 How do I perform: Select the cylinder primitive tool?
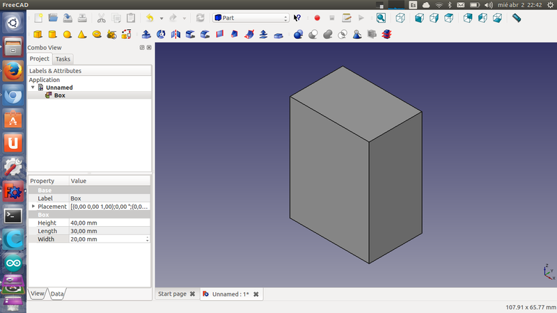[53, 33]
